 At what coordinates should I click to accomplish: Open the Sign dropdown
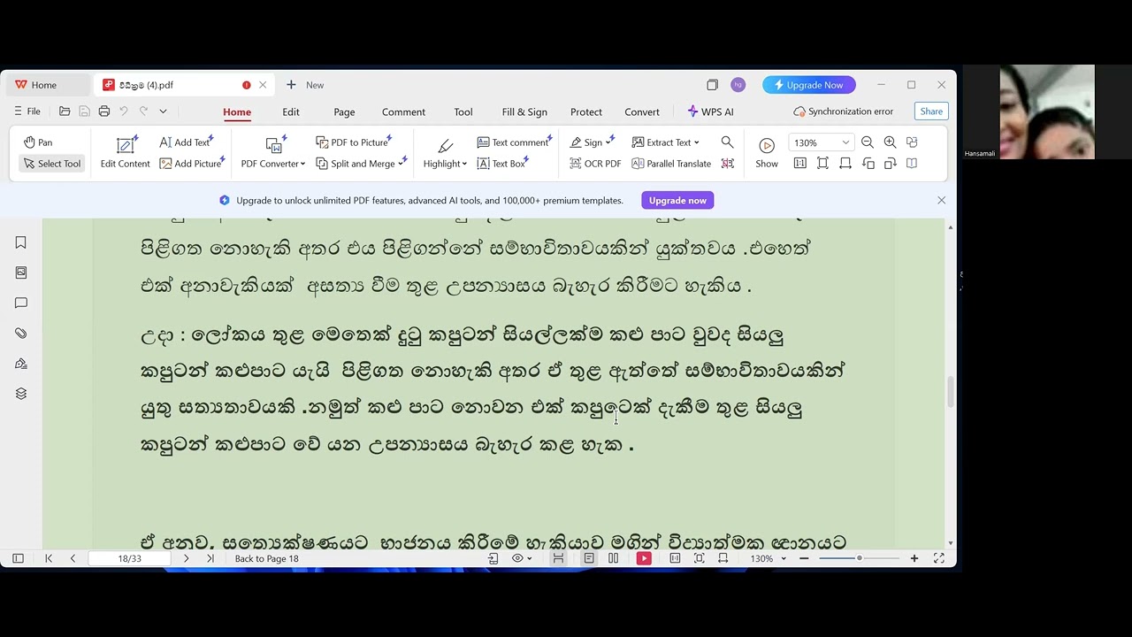(592, 142)
